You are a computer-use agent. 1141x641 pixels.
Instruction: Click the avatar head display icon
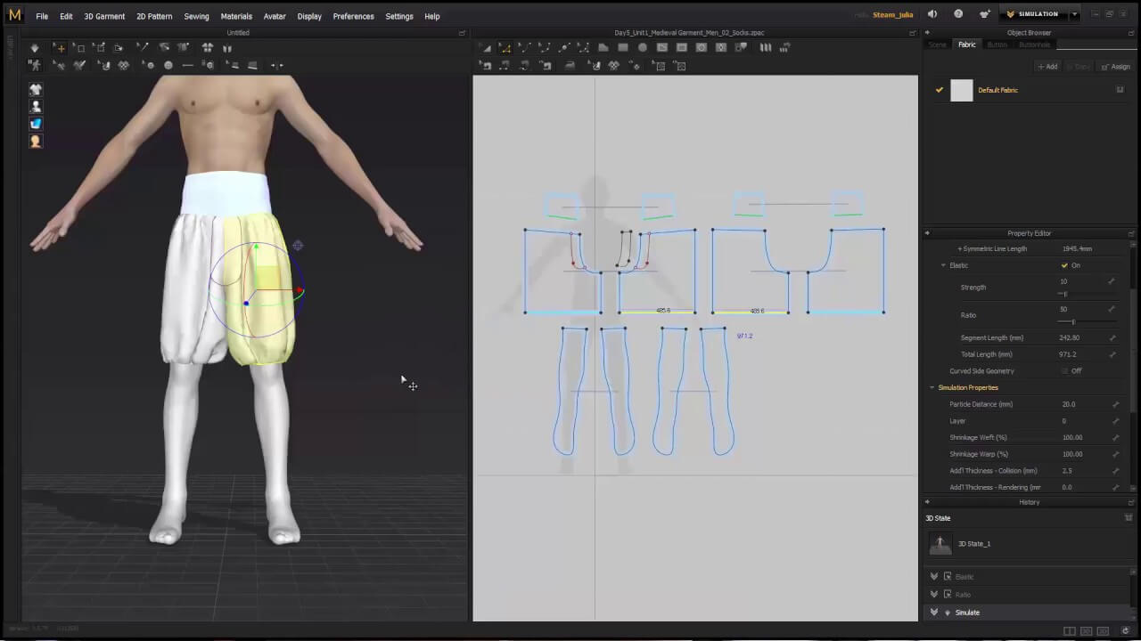(x=36, y=141)
